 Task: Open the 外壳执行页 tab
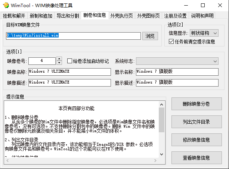click(x=121, y=16)
